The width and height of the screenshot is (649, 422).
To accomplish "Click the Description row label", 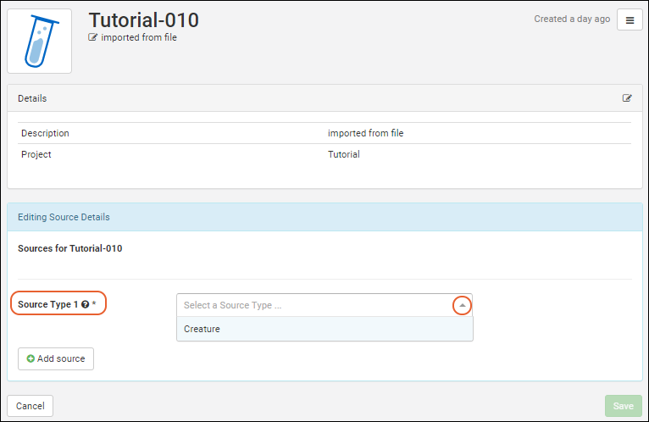I will 45,133.
